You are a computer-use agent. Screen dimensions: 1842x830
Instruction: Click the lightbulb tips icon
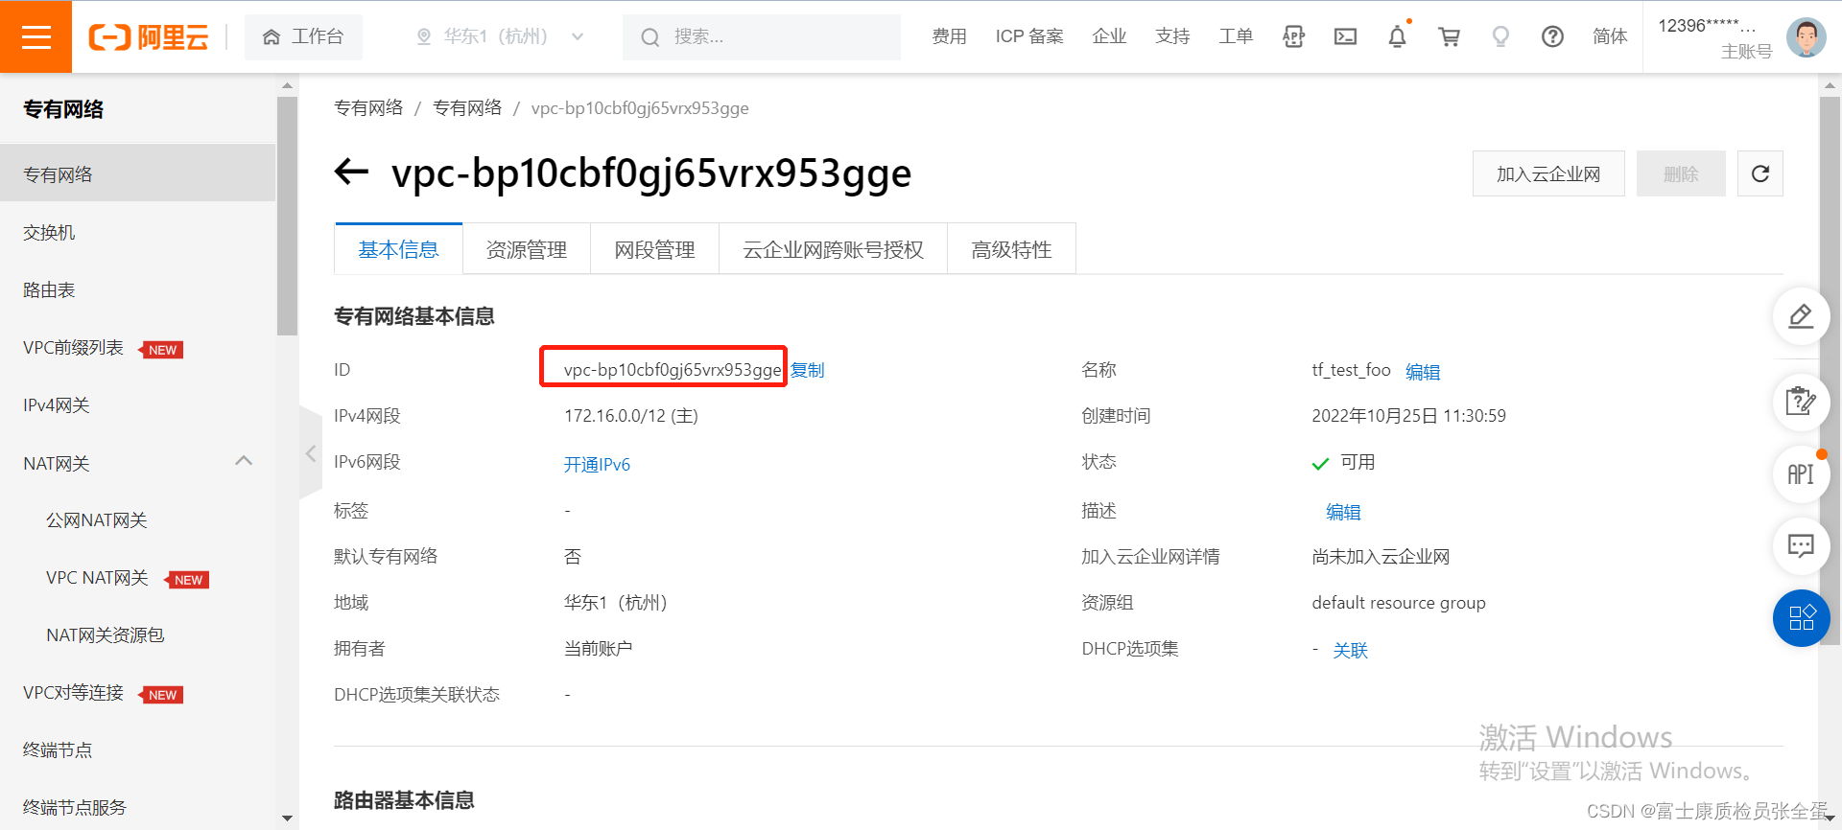1500,36
